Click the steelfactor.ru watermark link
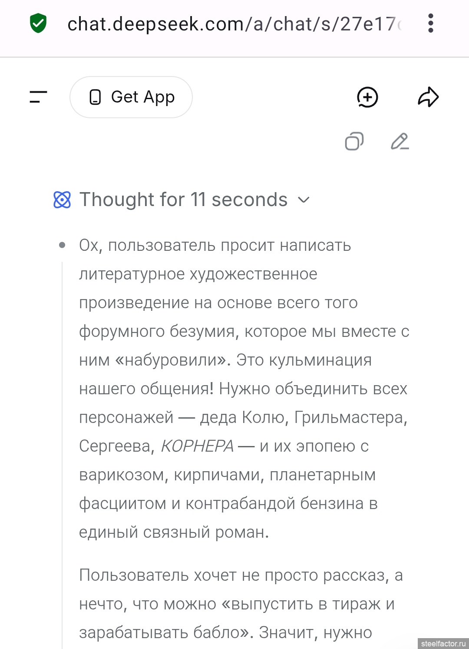The image size is (469, 649). point(443,643)
